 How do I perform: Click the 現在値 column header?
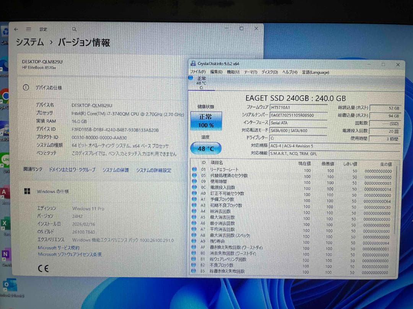304,163
